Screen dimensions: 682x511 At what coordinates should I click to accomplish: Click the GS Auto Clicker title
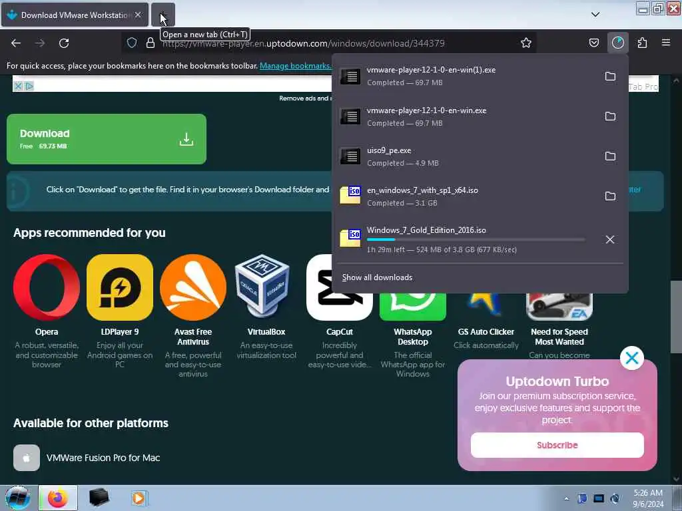486,331
